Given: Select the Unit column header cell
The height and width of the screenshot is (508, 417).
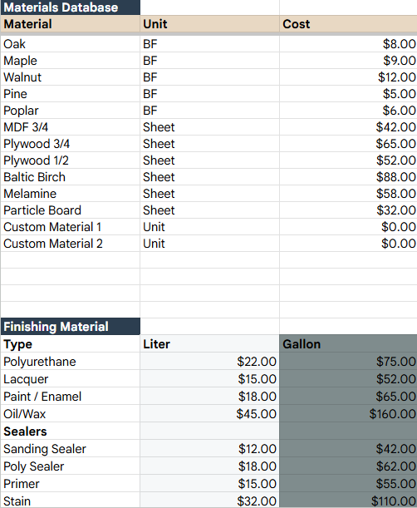Looking at the screenshot, I should tap(210, 24).
